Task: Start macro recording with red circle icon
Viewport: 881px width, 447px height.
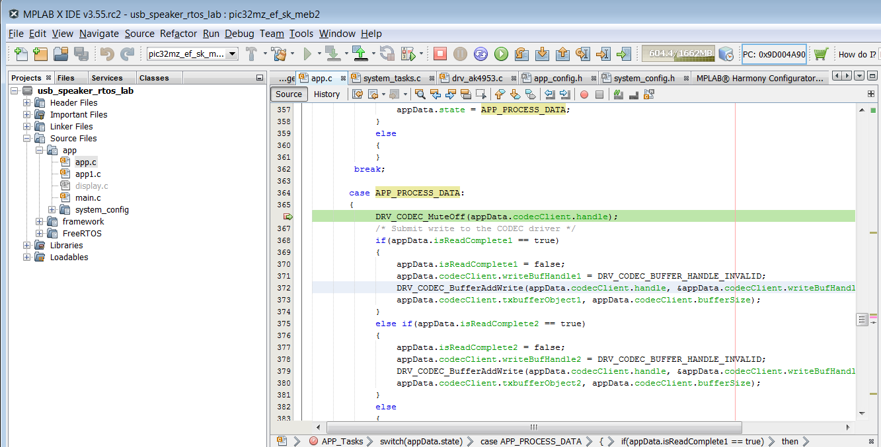Action: [584, 94]
